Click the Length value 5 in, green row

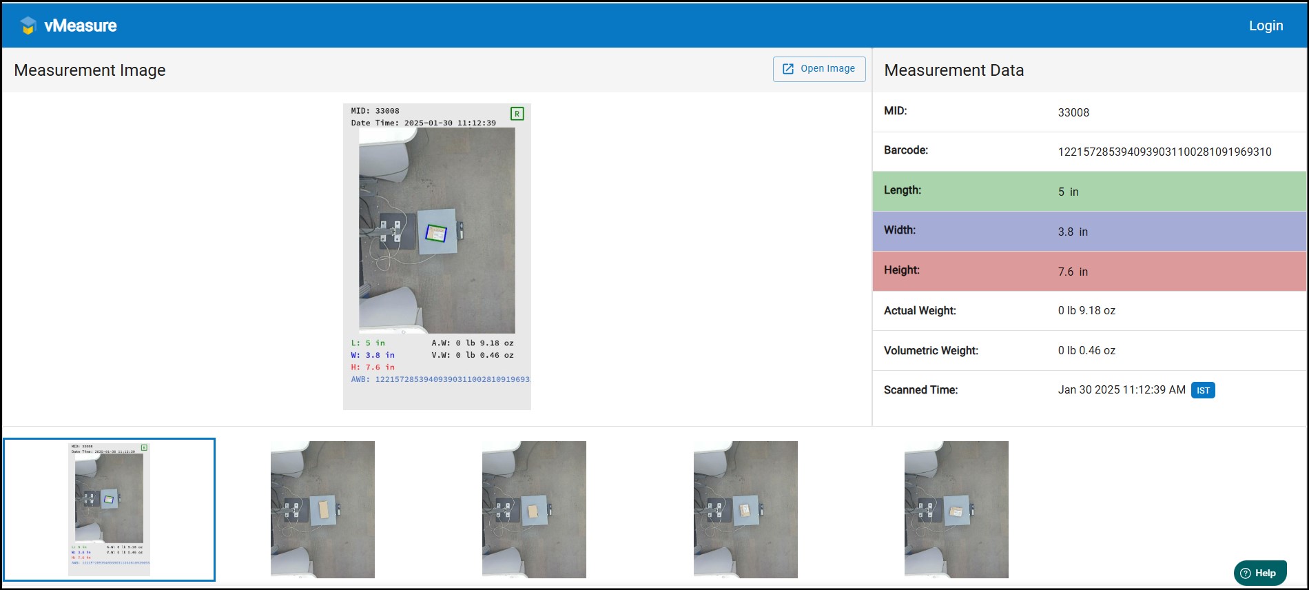point(1069,192)
